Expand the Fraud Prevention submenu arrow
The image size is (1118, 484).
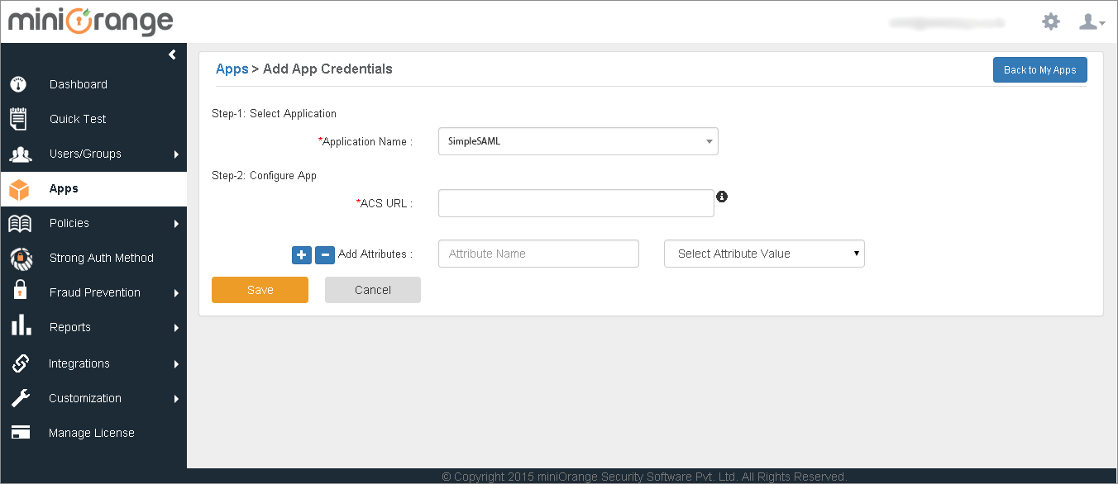pos(176,292)
